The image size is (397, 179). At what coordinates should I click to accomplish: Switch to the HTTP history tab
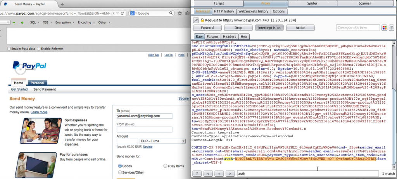click(224, 11)
